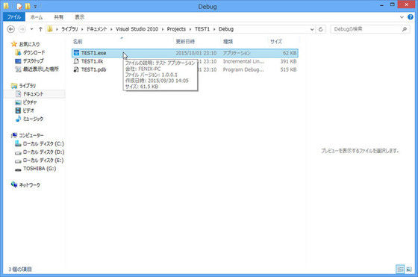Expand the ribbon with the chevron
418x277 pixels.
click(x=402, y=17)
